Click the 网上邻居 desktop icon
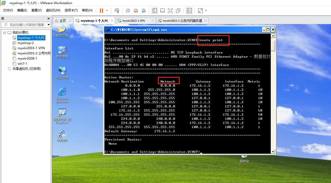The height and width of the screenshot is (183, 331). click(x=62, y=73)
